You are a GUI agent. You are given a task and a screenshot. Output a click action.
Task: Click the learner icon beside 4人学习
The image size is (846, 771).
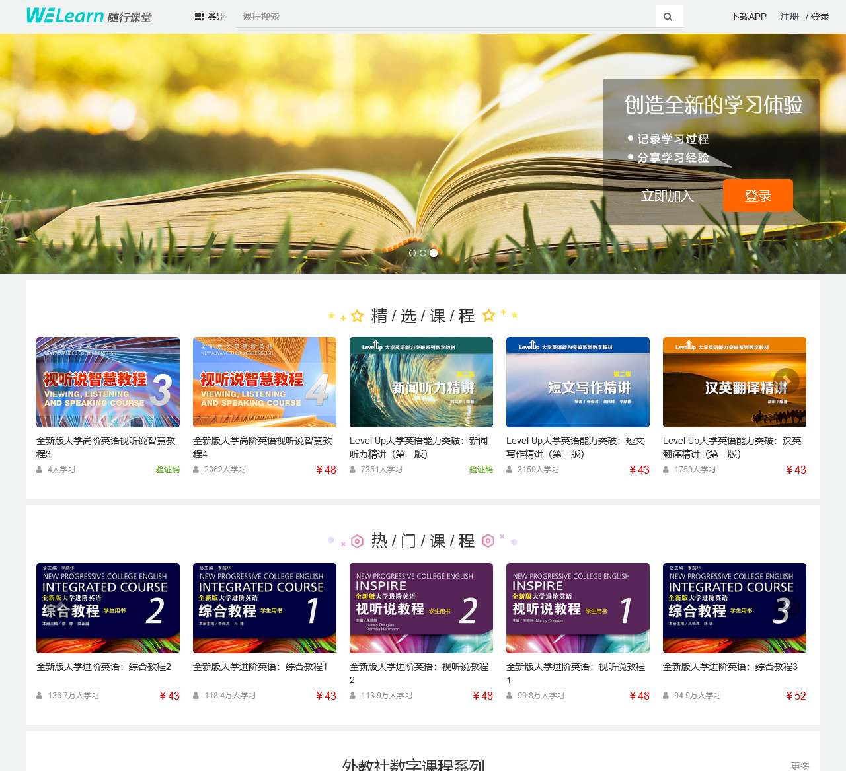tap(39, 469)
